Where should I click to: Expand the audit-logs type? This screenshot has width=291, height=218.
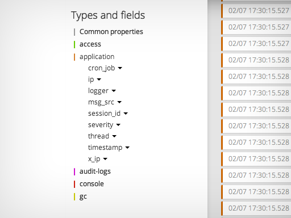click(x=95, y=171)
